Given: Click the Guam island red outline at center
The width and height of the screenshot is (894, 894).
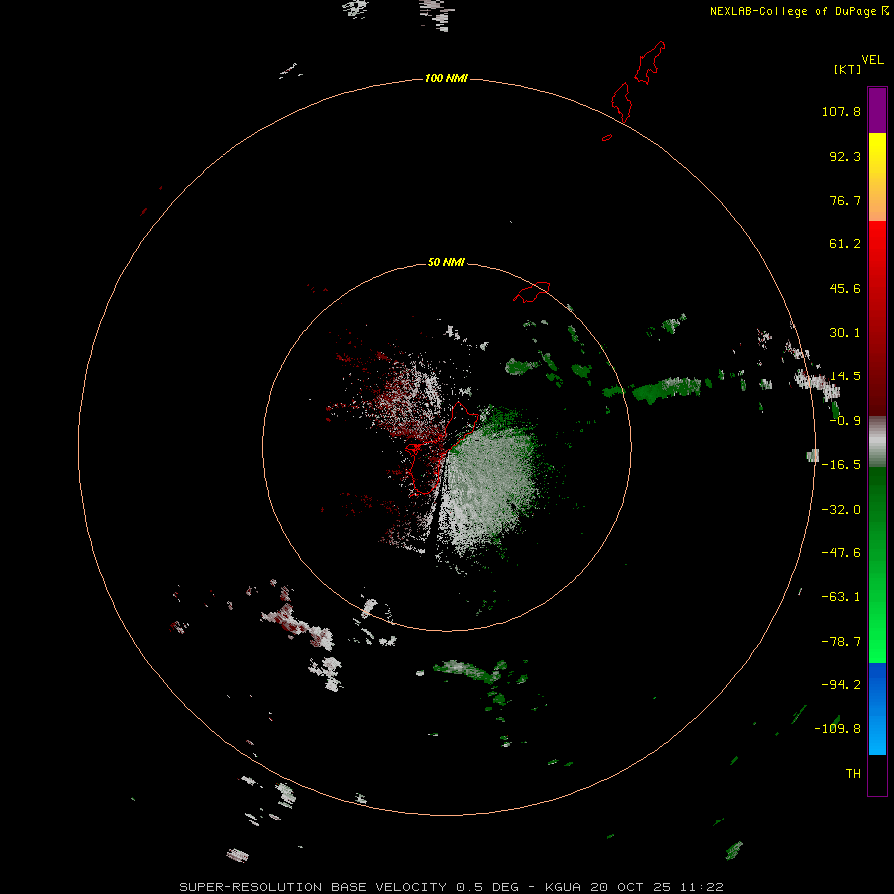Looking at the screenshot, I should pyautogui.click(x=441, y=449).
